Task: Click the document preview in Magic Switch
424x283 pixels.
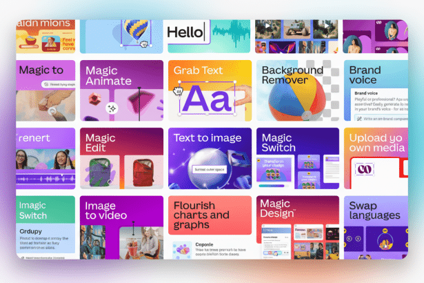Action: pos(331,168)
